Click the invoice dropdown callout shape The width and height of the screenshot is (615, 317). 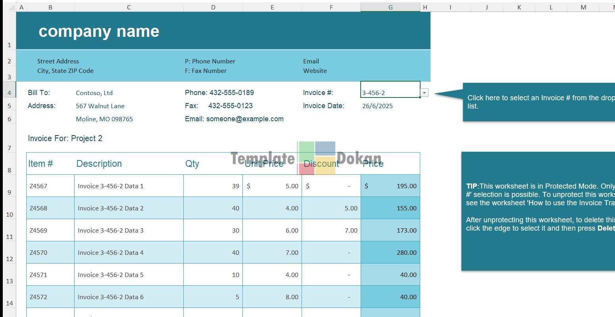[538, 102]
